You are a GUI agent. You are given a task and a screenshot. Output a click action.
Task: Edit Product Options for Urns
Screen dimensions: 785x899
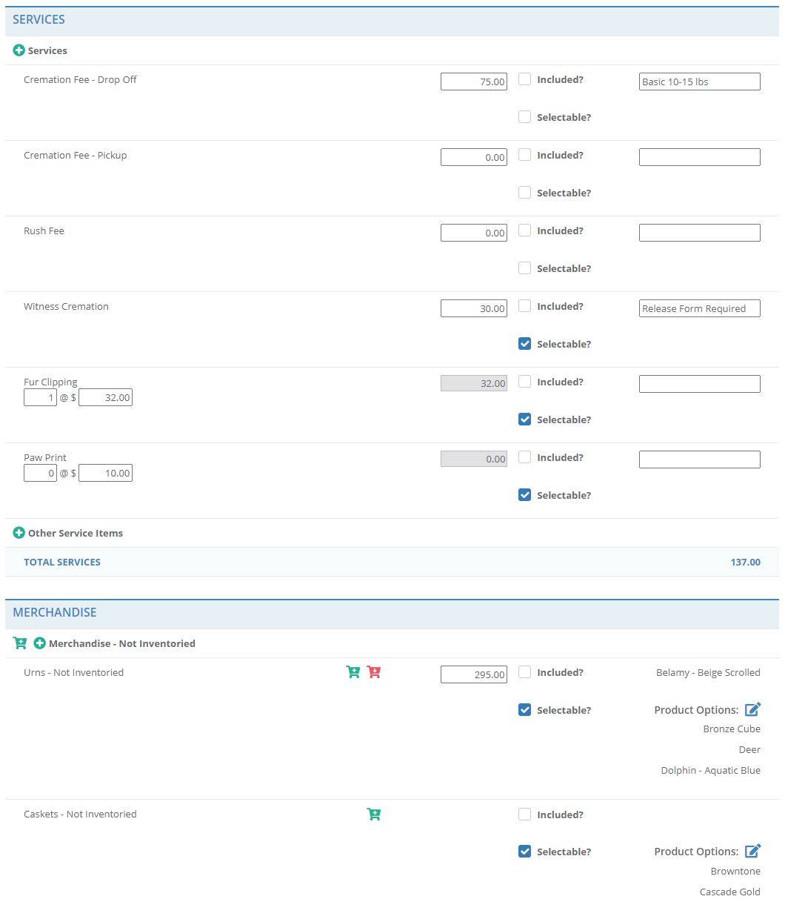tap(752, 709)
